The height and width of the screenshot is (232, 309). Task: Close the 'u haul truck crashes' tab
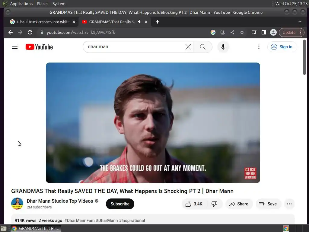click(x=74, y=22)
